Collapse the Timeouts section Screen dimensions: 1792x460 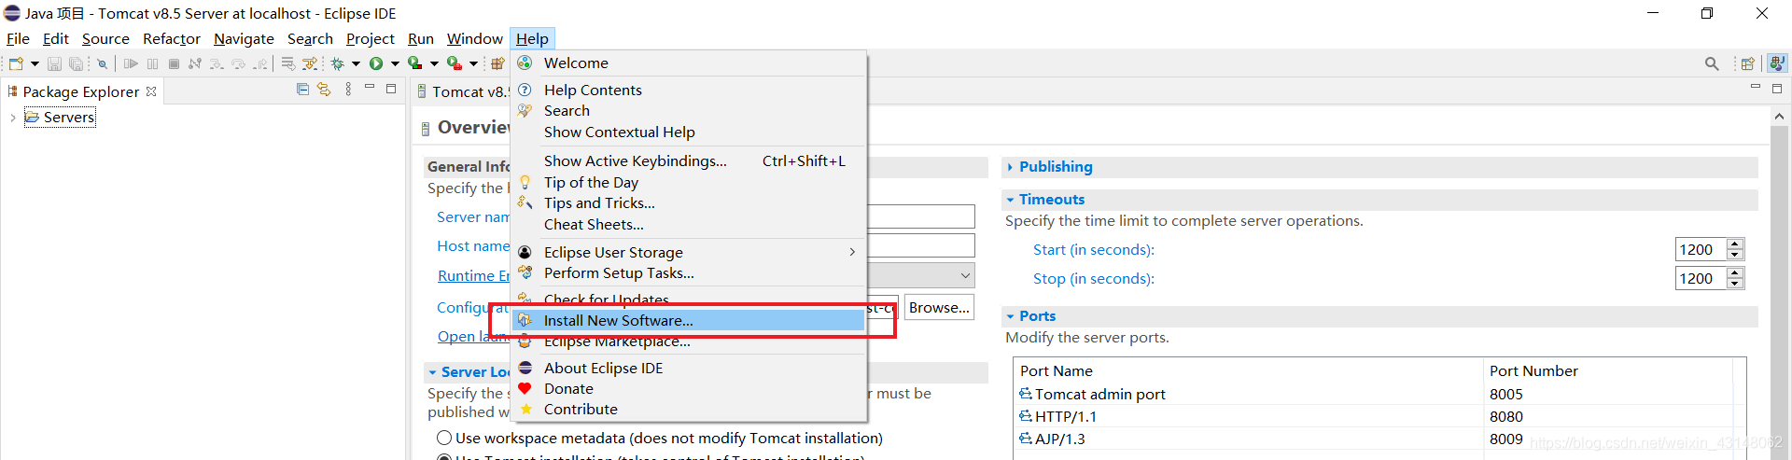[x=1010, y=200]
